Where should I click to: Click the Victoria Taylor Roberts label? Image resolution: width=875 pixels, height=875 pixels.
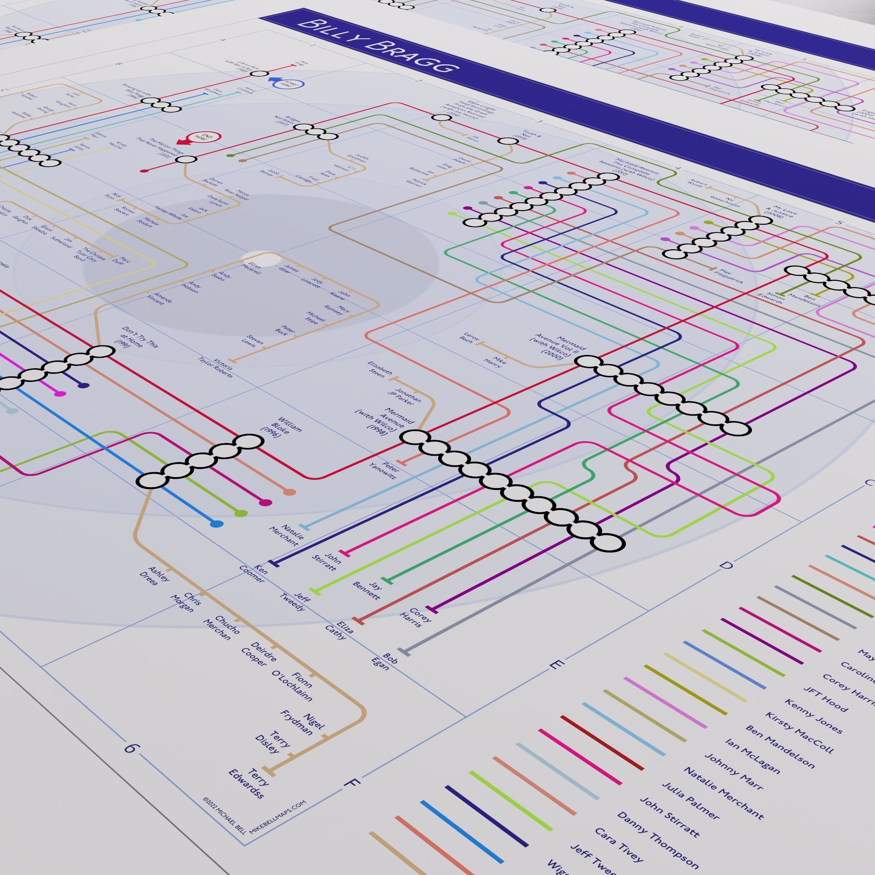[x=216, y=367]
